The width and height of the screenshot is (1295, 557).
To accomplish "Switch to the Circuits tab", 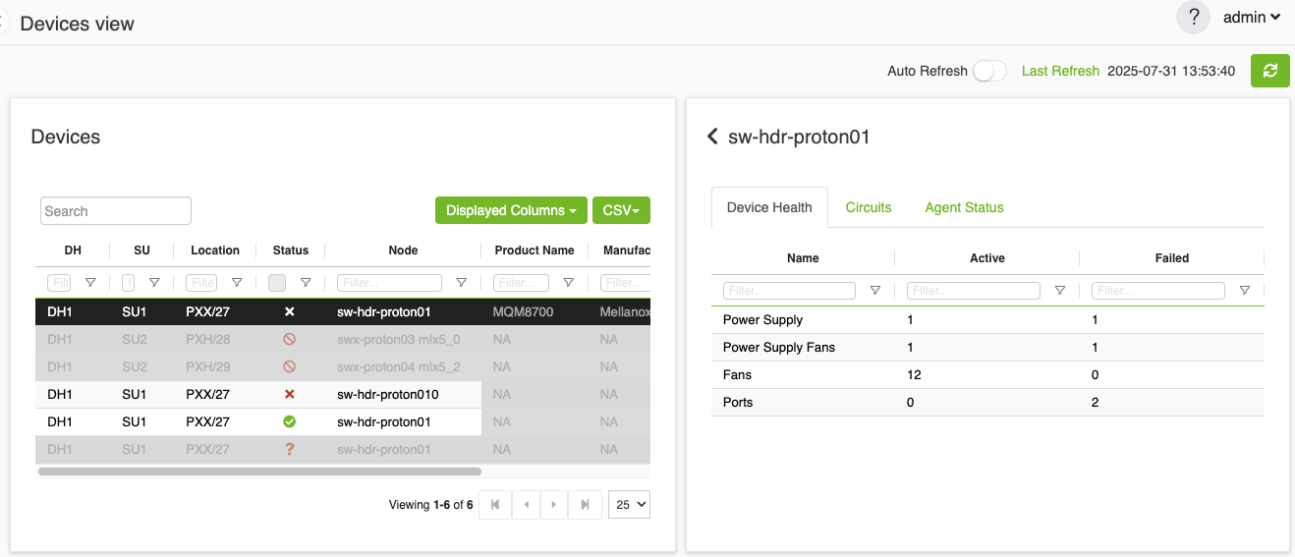I will point(869,207).
